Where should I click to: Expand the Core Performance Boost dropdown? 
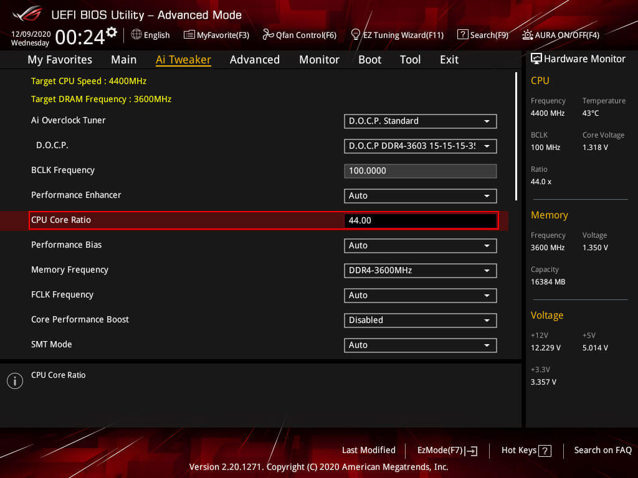(421, 321)
